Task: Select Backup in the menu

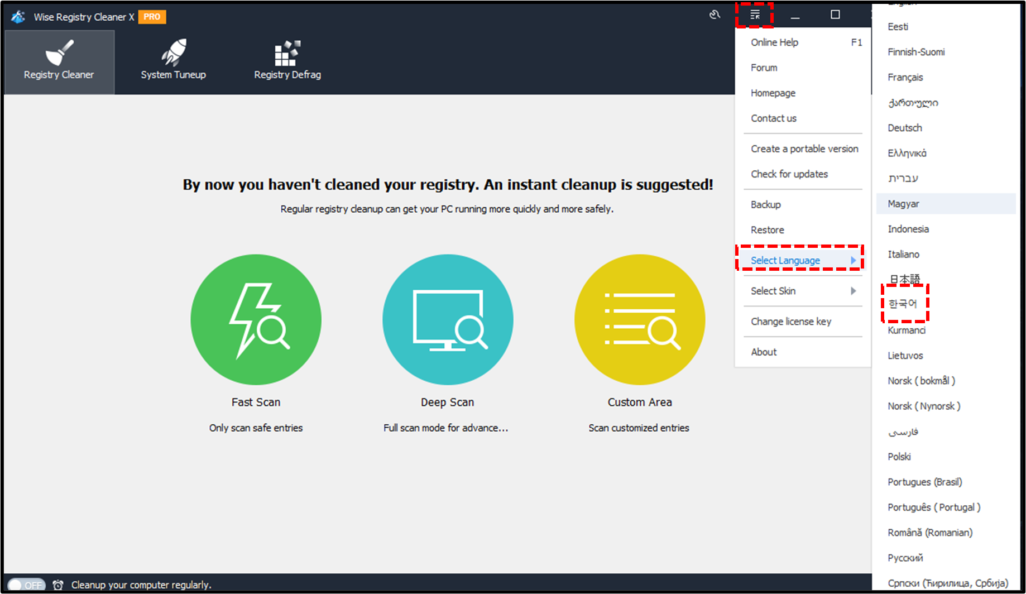Action: coord(803,205)
